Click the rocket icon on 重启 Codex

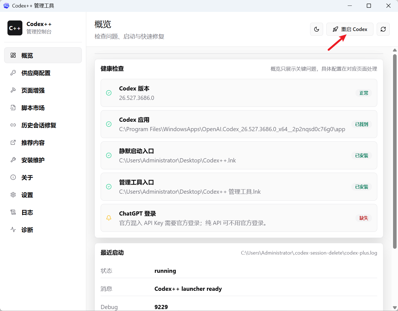point(335,29)
